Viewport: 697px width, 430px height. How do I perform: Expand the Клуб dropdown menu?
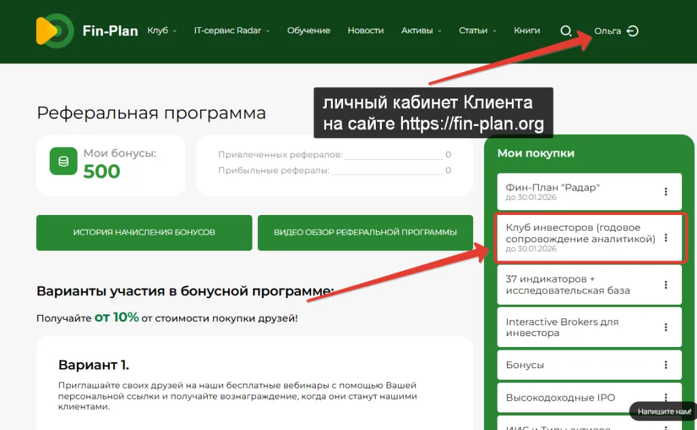162,31
